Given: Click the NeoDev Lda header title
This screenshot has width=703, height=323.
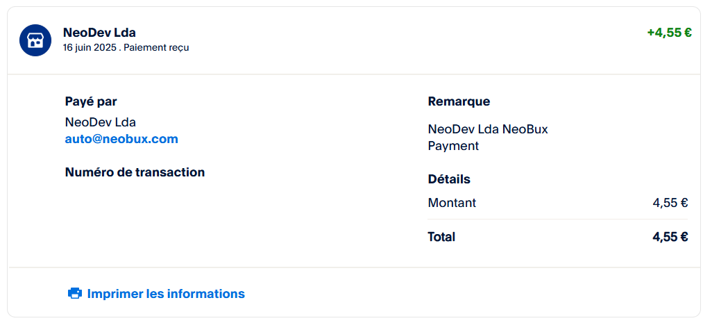Looking at the screenshot, I should (x=99, y=32).
